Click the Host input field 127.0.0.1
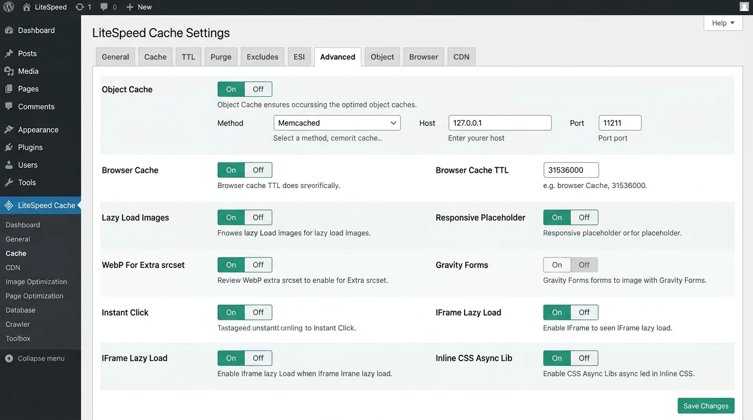This screenshot has width=753, height=420. [x=500, y=123]
